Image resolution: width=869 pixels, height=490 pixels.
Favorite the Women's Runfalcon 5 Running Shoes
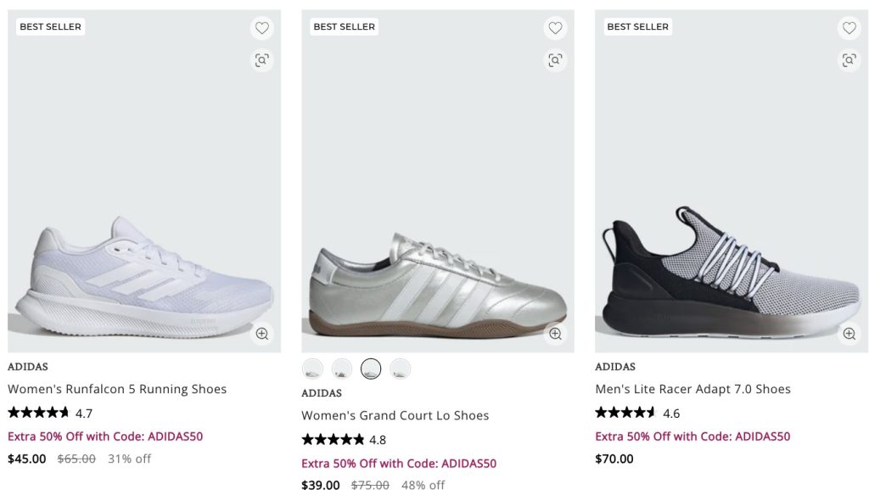(262, 28)
